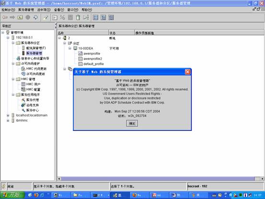Select 配线架管理(F) in navigation tree
This screenshot has width=265, height=199.
pyautogui.click(x=36, y=48)
